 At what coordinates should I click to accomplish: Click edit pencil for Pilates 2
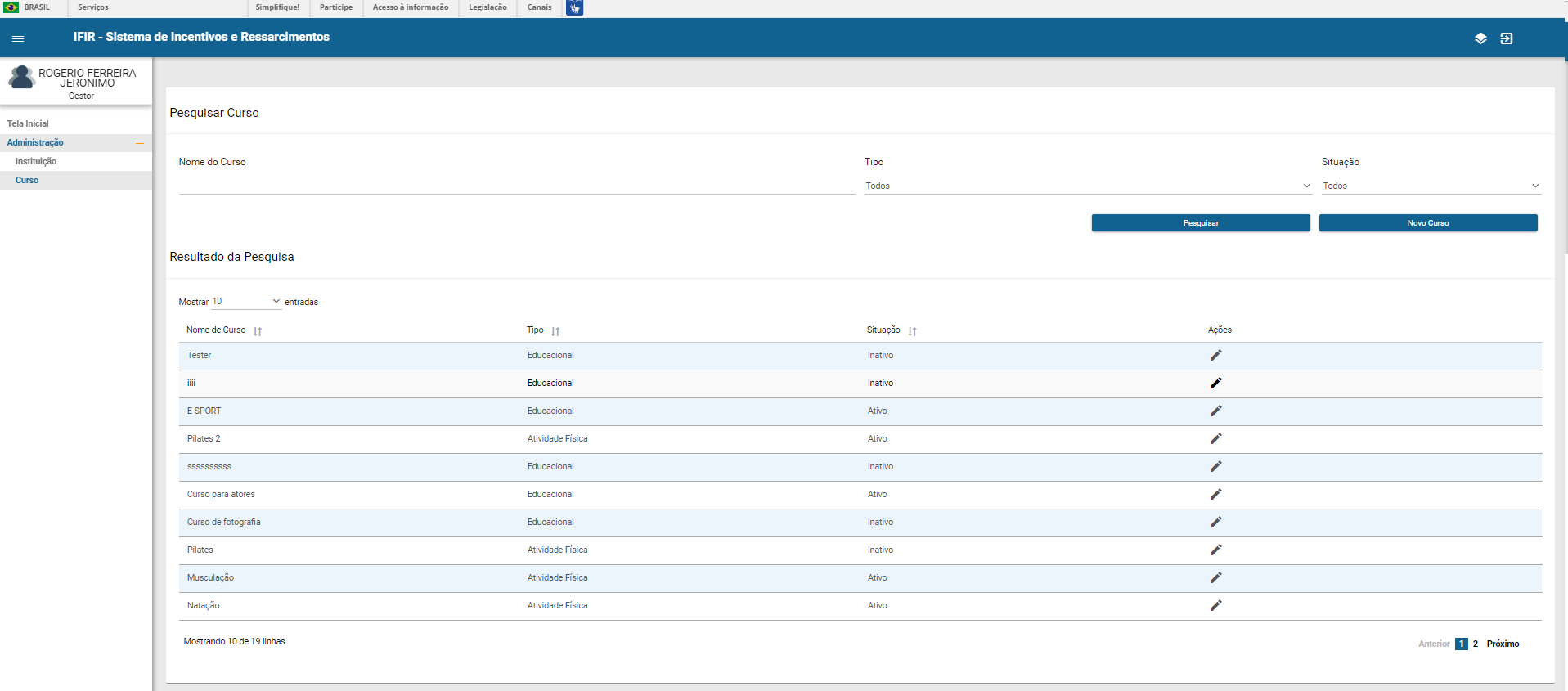click(1215, 439)
